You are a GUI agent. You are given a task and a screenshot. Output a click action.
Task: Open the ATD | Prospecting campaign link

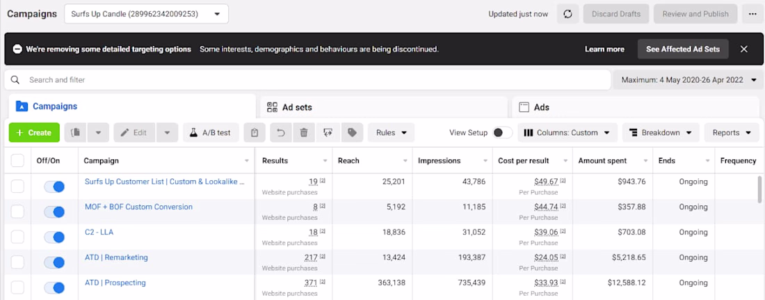[115, 283]
